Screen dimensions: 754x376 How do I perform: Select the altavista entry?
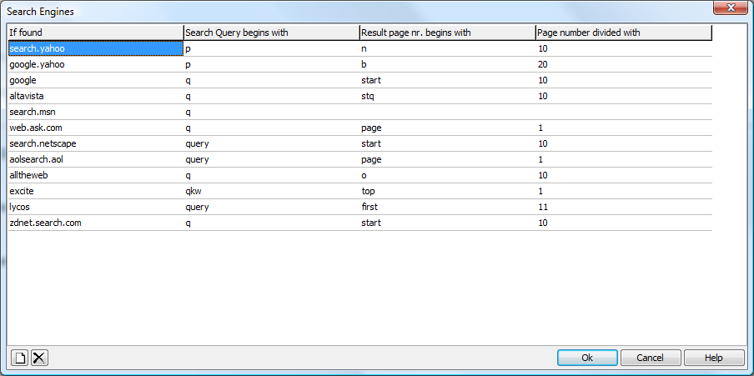(96, 96)
